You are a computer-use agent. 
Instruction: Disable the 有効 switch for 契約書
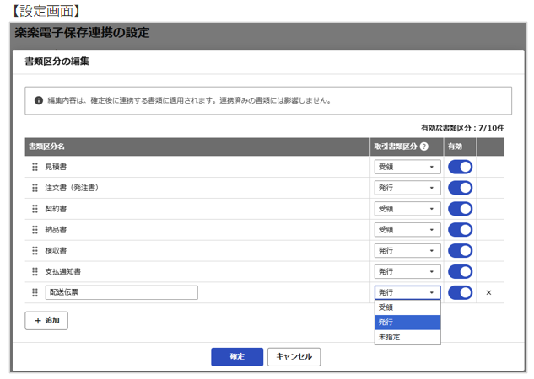point(460,209)
